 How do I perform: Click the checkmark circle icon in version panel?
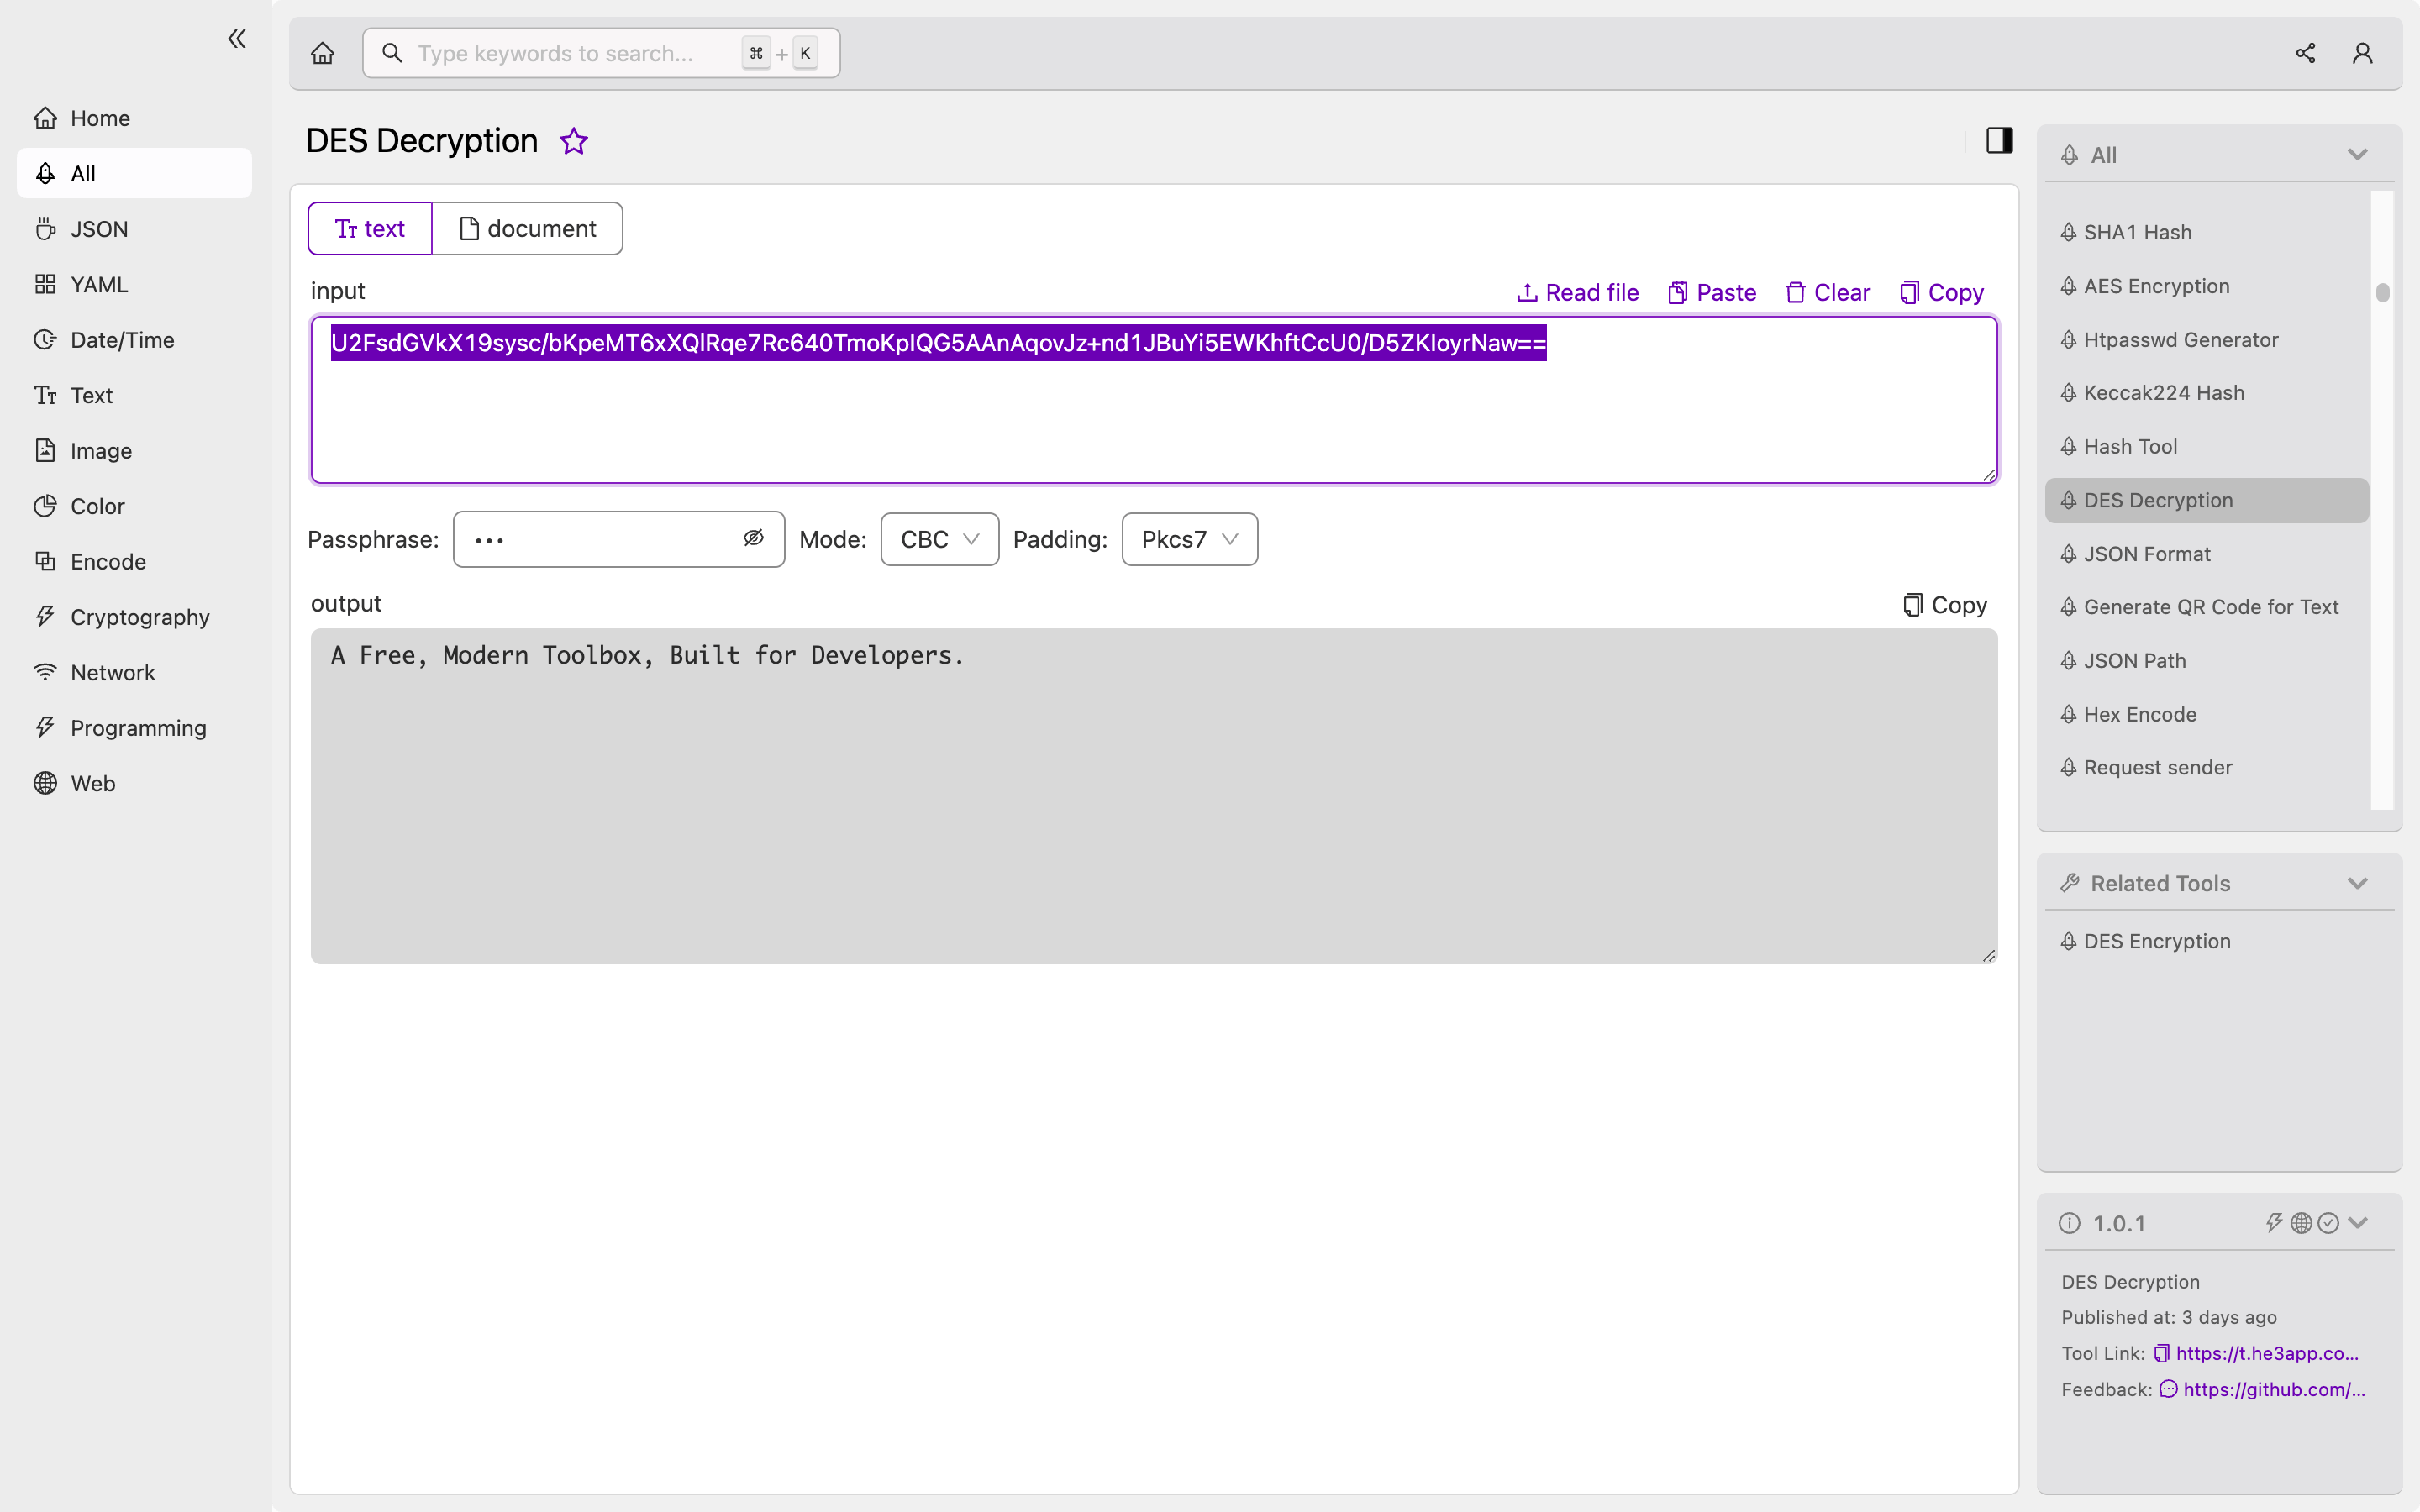pyautogui.click(x=2328, y=1223)
